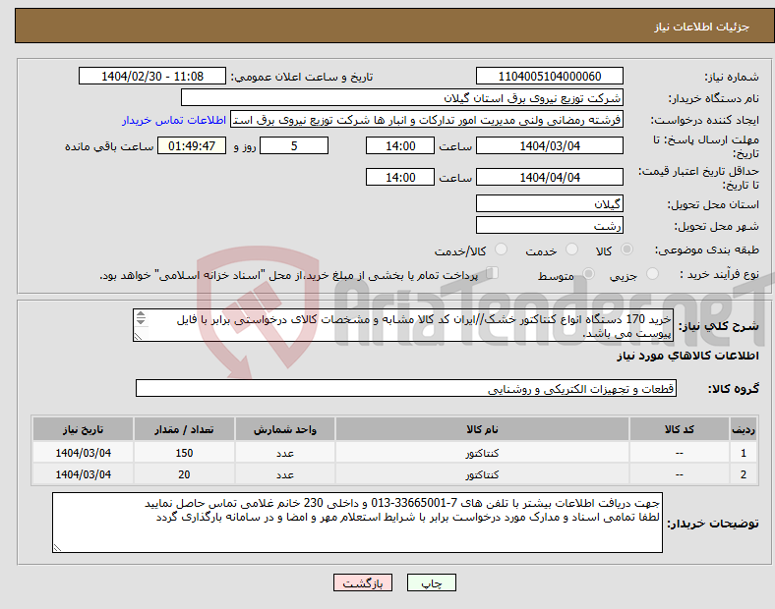Click quantity 20 in row 2
Image resolution: width=775 pixels, height=609 pixels.
pyautogui.click(x=184, y=474)
